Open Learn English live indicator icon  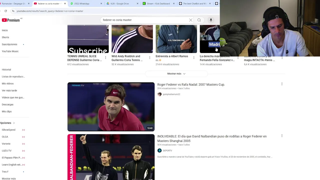click(x=23, y=165)
